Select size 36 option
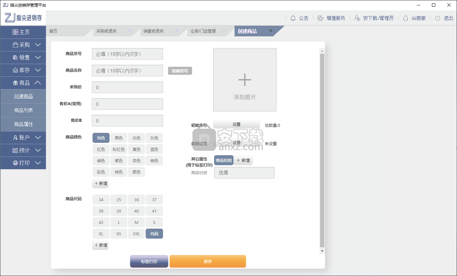The width and height of the screenshot is (457, 276). [x=136, y=200]
